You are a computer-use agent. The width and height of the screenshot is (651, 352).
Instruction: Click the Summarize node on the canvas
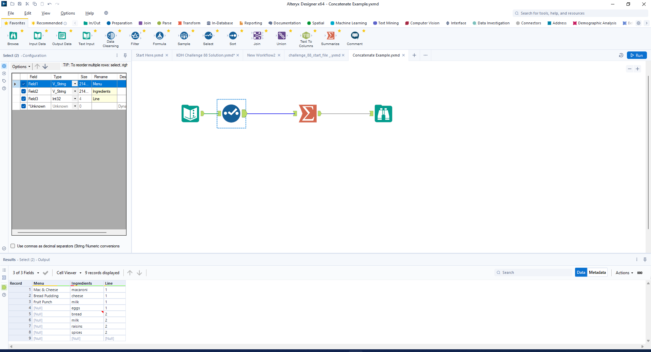[x=308, y=113]
